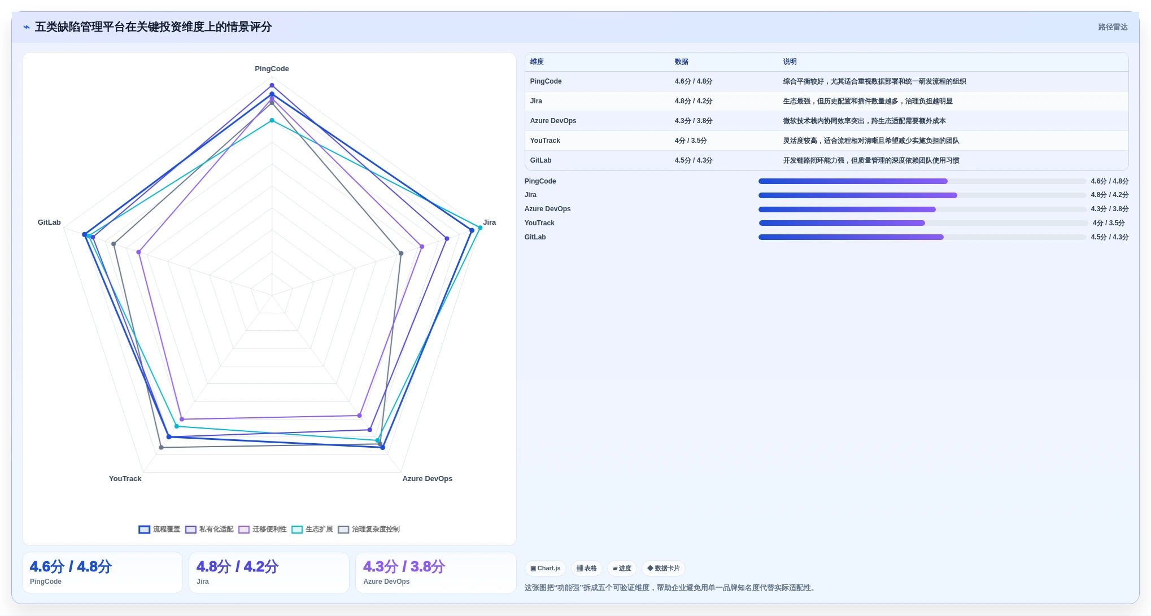Click the GitLab axis label on radar chart
1151x616 pixels.
click(49, 222)
